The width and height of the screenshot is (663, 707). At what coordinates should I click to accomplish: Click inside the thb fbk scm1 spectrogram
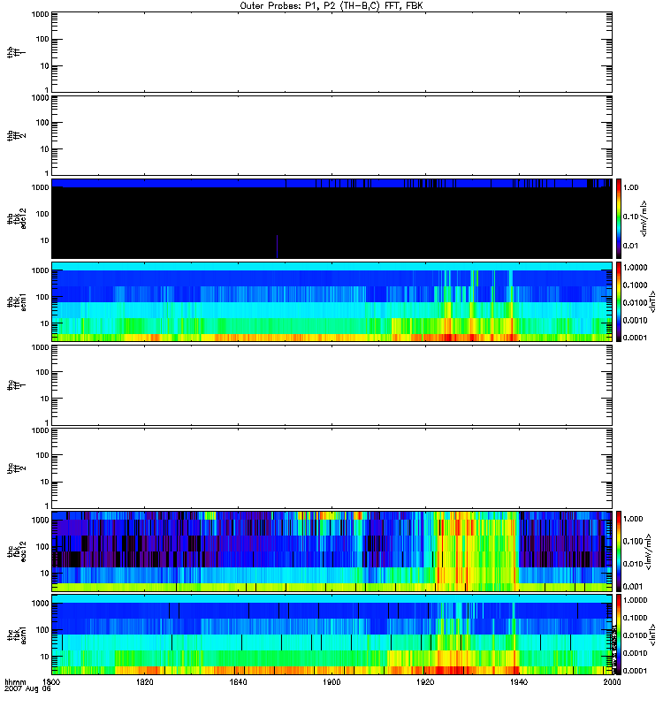tap(331, 301)
